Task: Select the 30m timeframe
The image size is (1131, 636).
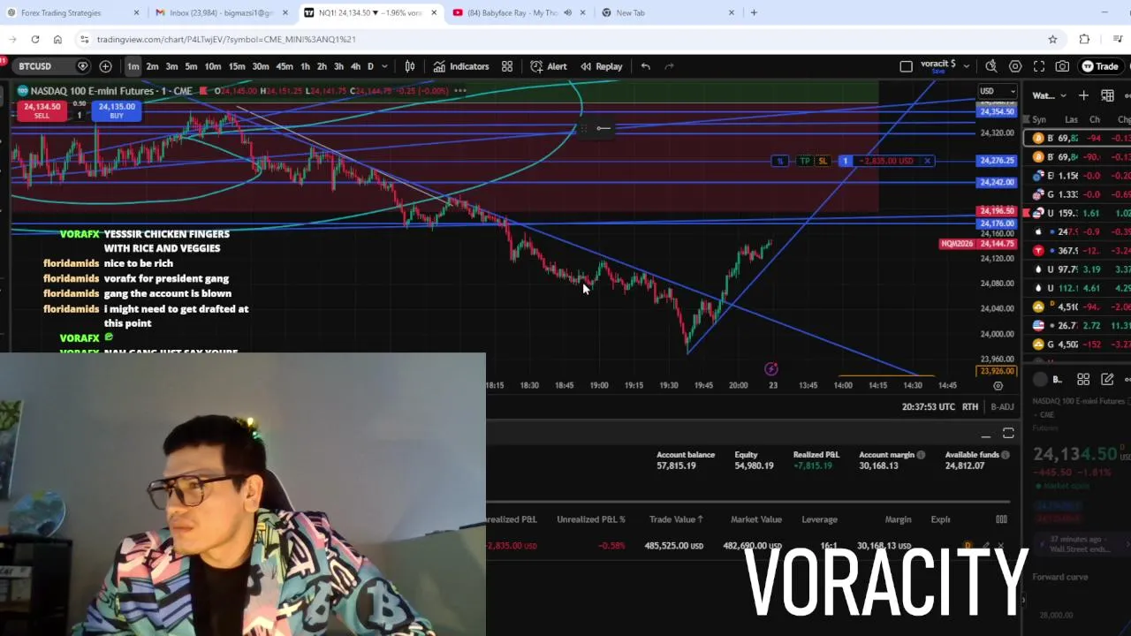Action: point(260,66)
